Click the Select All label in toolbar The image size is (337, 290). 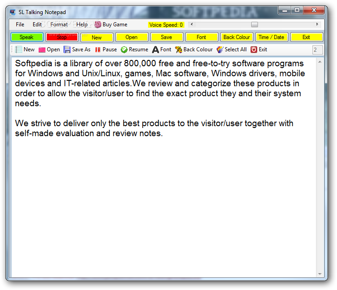(x=236, y=49)
